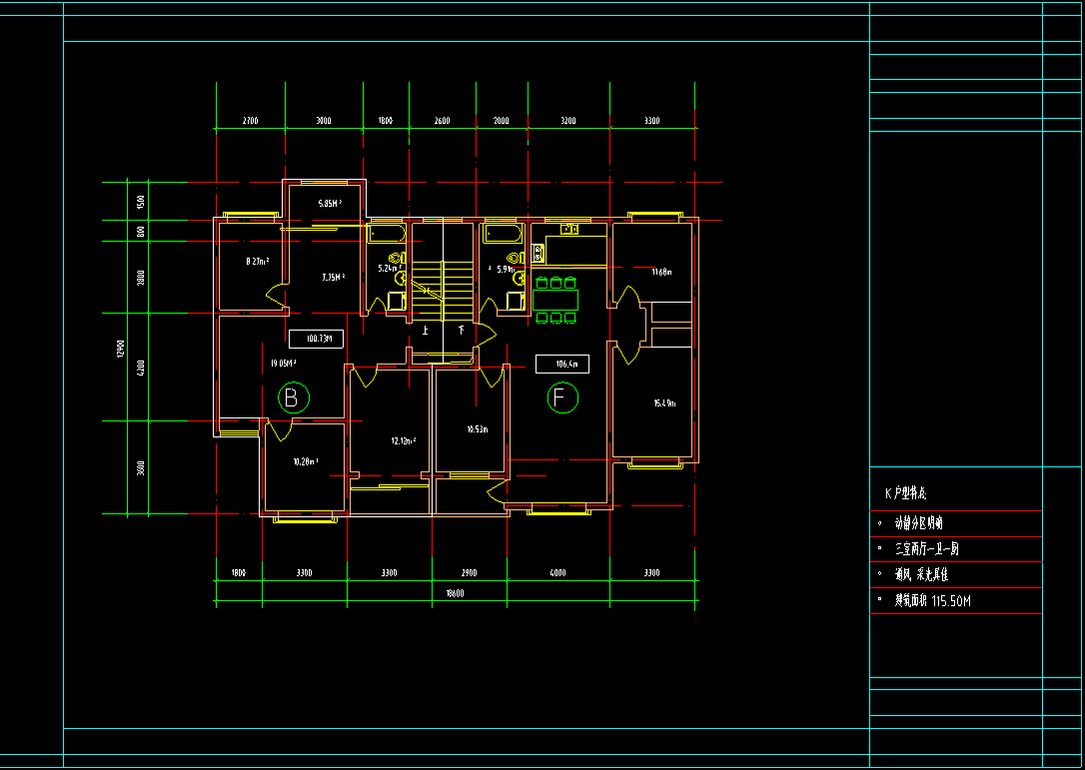This screenshot has width=1085, height=770.
Task: Select the 15.49m bedroom area text
Action: (664, 403)
